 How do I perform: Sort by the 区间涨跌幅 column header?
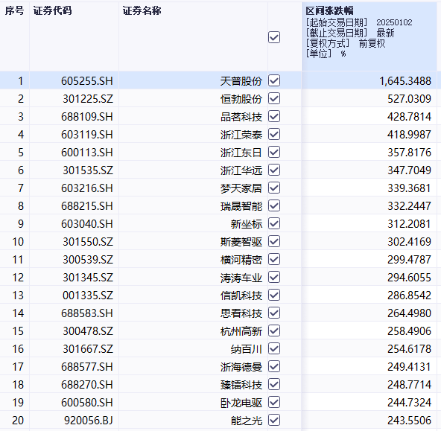[x=329, y=10]
